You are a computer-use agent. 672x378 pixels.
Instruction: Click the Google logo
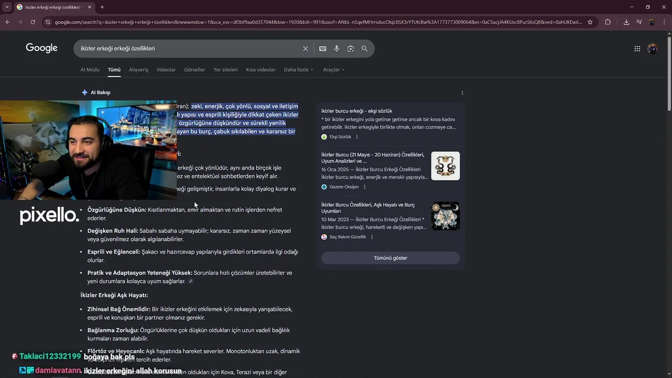[41, 48]
